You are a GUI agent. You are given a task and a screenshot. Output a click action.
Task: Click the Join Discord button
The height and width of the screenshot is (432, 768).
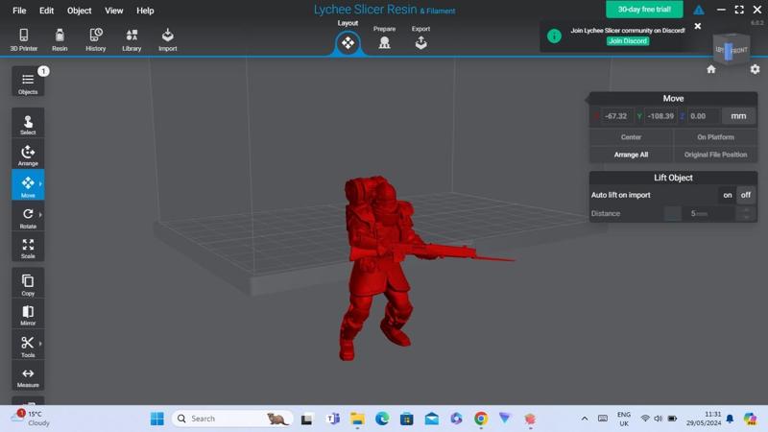(x=628, y=41)
